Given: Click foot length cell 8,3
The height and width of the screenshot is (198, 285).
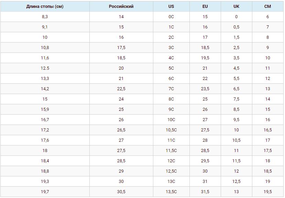Looking at the screenshot, I should click(x=45, y=17).
